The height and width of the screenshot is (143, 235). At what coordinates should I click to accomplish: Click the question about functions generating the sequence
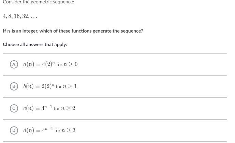[73, 31]
